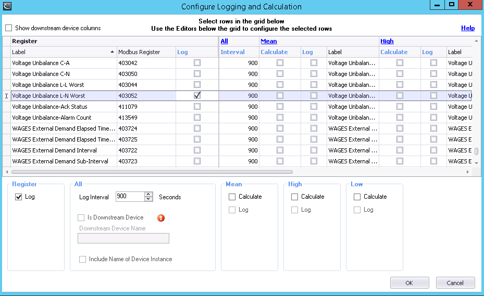
Task: Click Modbus register cell 403052
Action: pyautogui.click(x=146, y=96)
